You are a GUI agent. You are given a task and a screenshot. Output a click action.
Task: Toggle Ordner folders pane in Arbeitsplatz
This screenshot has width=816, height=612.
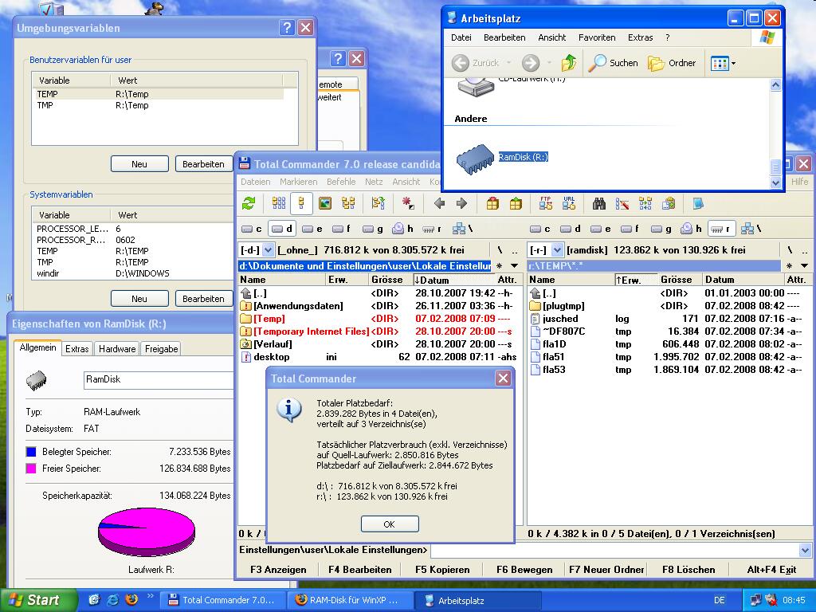672,63
